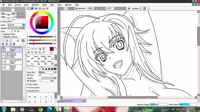
Task: Select the Zoom magnifier tool
Action: (32, 53)
